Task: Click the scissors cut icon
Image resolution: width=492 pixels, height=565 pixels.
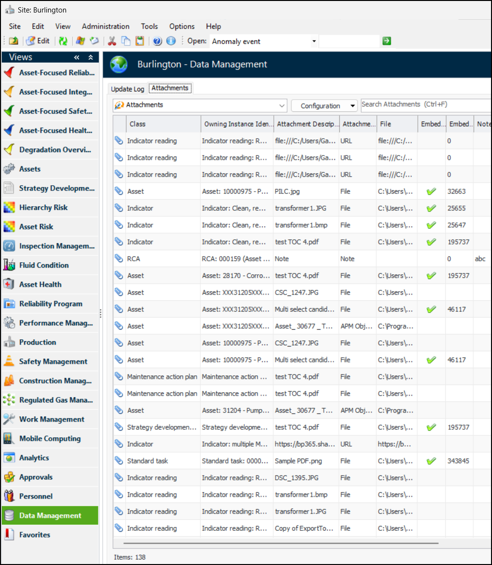Action: pos(112,41)
